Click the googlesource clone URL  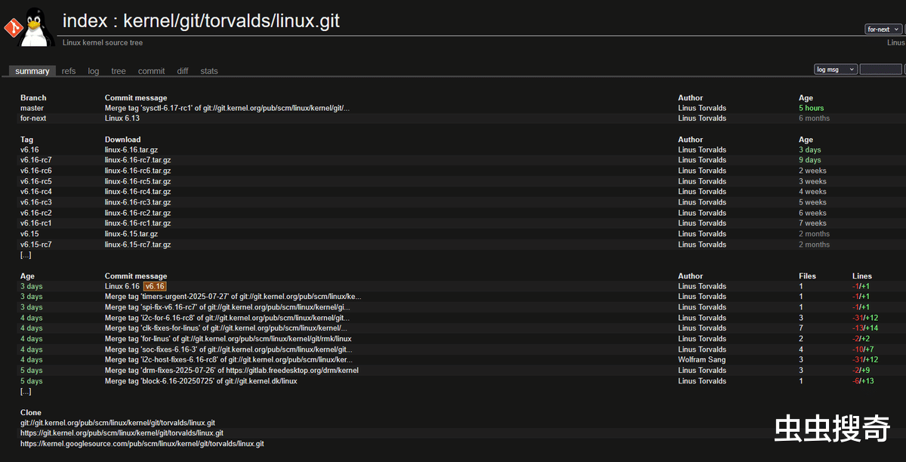[x=142, y=444]
